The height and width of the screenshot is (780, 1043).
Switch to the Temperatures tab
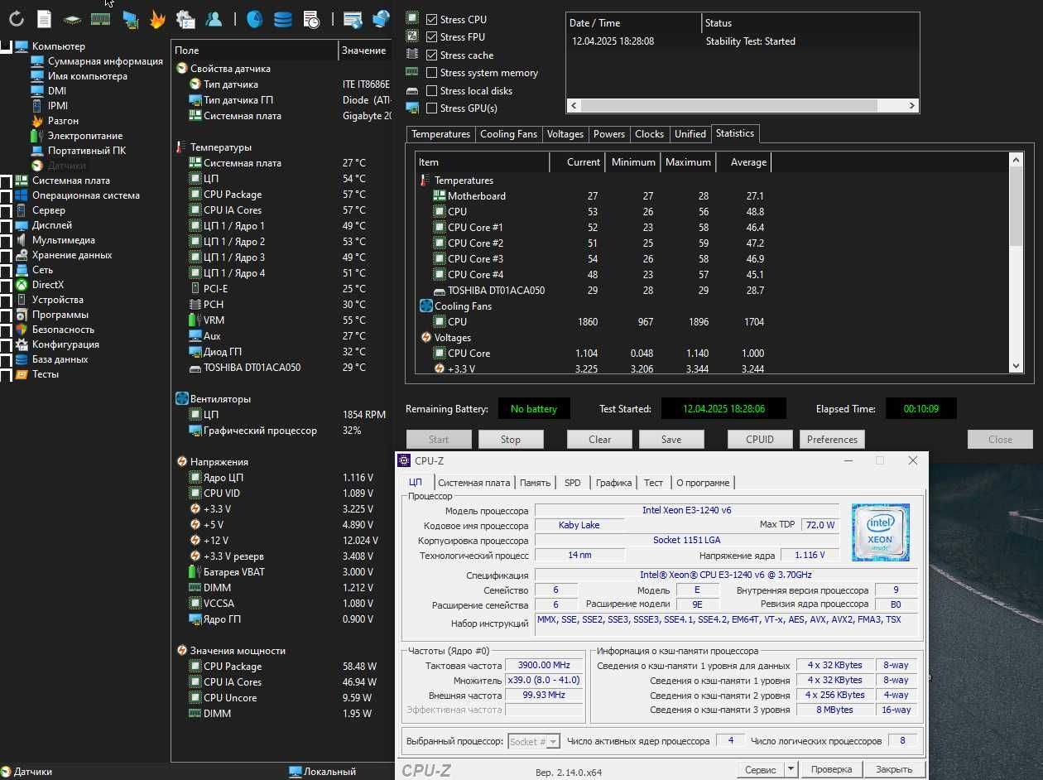pos(440,134)
